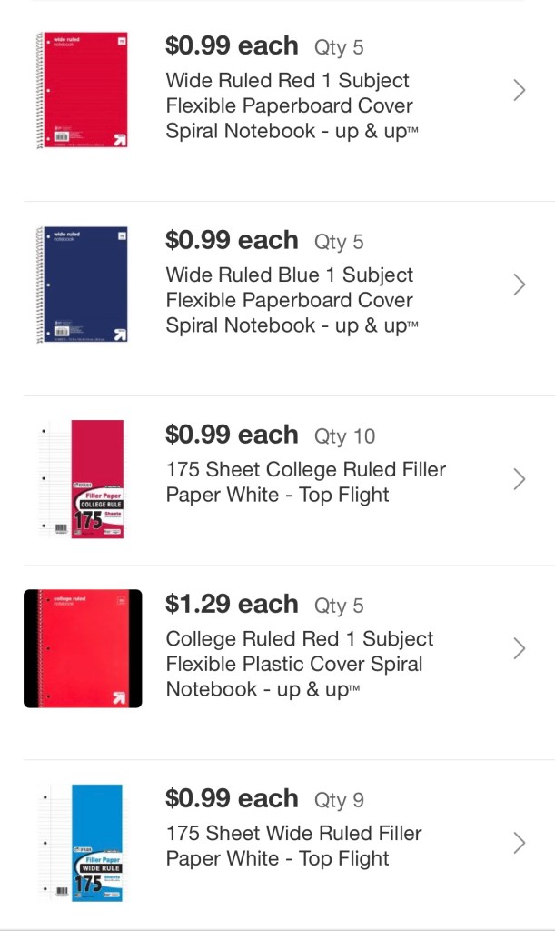Click chevron beside College Ruled Red Plastic Cover notebook
The image size is (555, 931).
click(520, 648)
